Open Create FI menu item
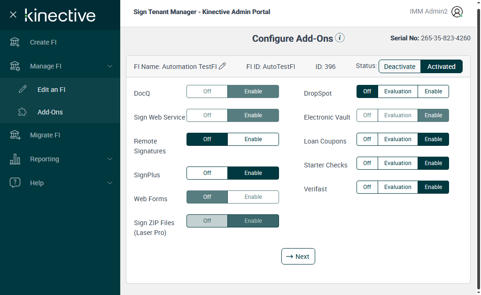This screenshot has height=295, width=481. coord(60,42)
